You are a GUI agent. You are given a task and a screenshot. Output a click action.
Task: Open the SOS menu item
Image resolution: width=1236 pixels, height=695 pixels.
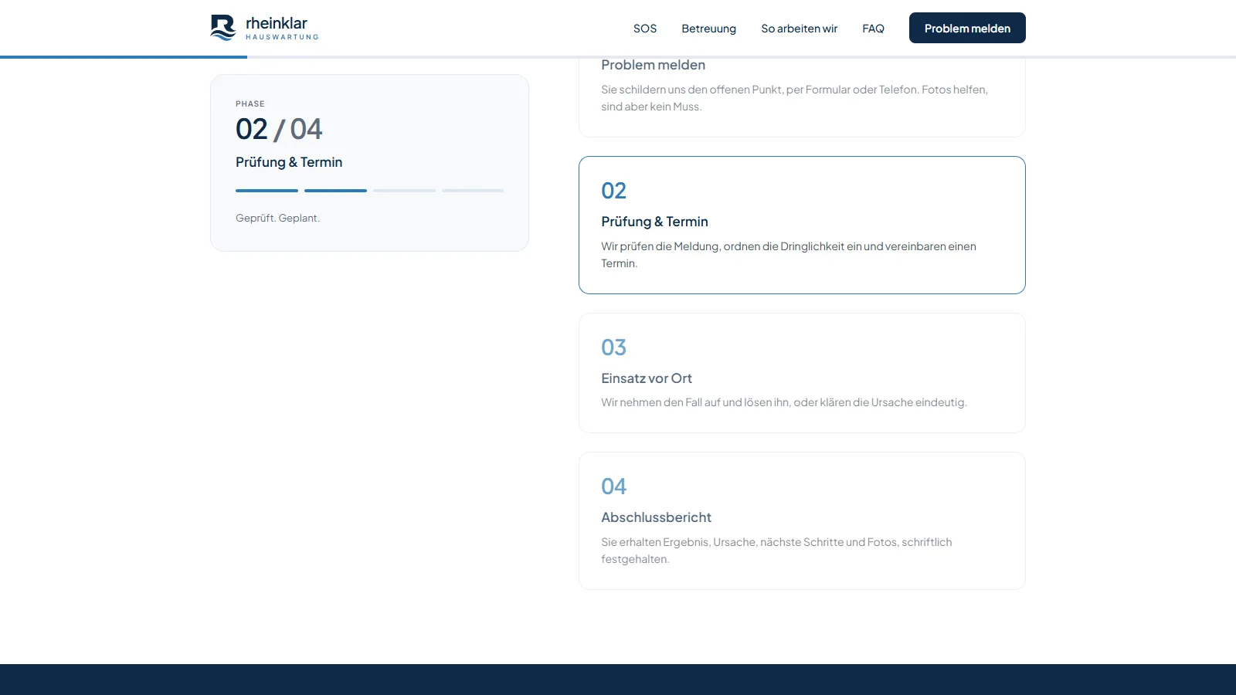645,29
